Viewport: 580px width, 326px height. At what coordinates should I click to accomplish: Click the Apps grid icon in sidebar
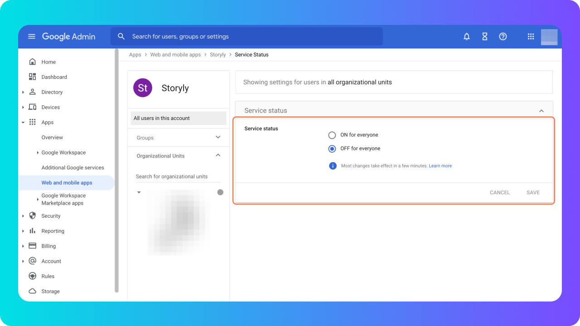pyautogui.click(x=32, y=122)
